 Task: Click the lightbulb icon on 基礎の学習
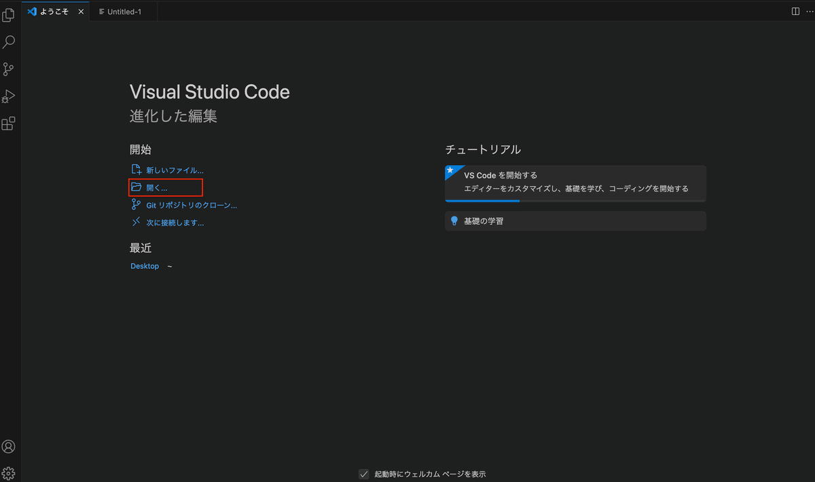point(454,221)
